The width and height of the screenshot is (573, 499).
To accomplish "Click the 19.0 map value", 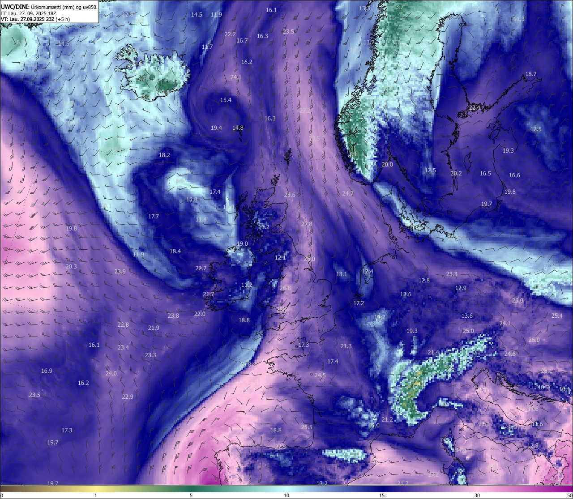I will (x=242, y=244).
